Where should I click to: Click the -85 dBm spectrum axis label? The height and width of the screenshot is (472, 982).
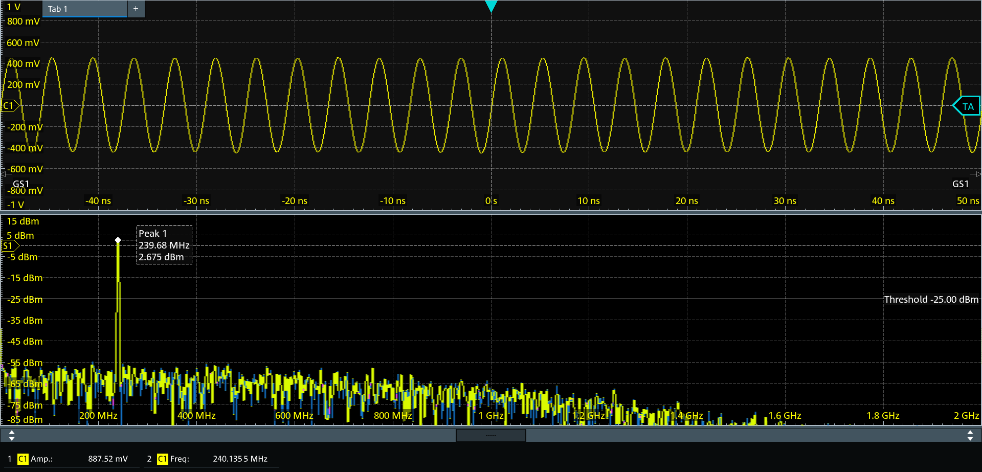[25, 420]
